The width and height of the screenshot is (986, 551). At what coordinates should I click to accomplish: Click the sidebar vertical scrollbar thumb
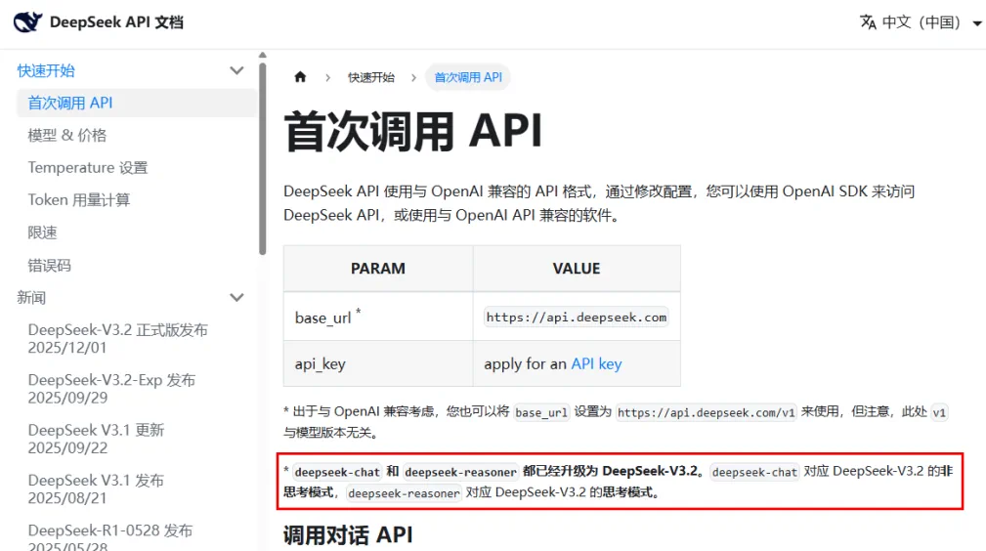262,157
